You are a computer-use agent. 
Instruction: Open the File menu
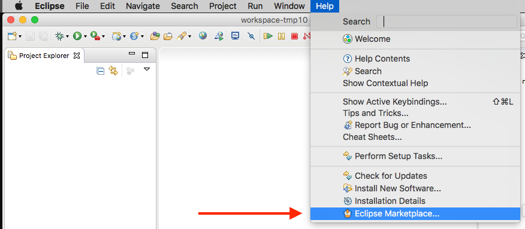point(82,6)
